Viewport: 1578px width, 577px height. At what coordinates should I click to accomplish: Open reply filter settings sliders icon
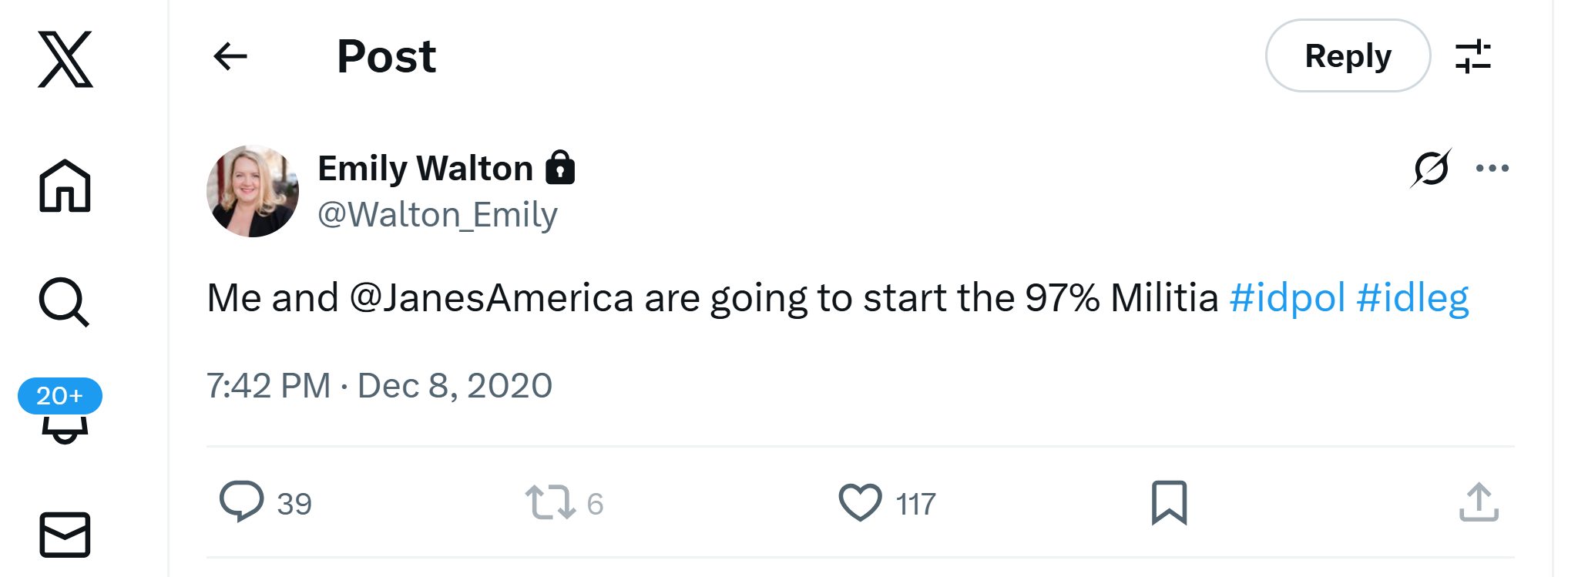(1472, 56)
